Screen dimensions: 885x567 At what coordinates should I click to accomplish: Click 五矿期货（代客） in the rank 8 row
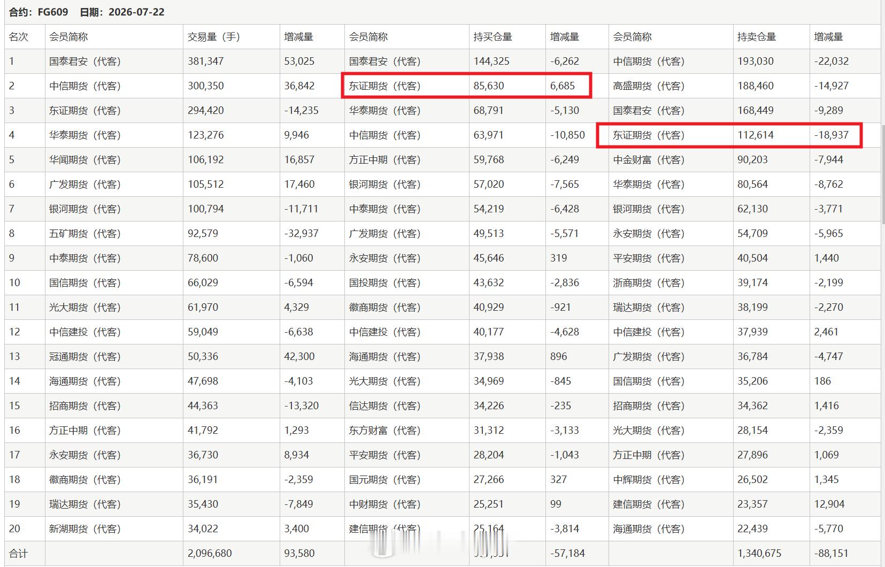tap(85, 234)
